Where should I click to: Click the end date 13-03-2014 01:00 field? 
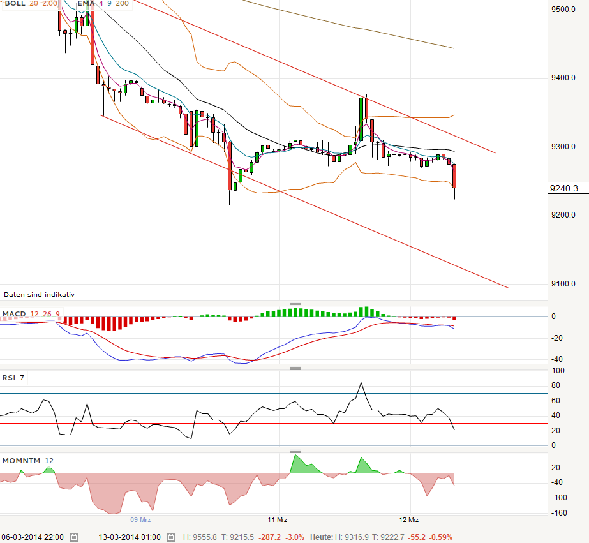[130, 537]
